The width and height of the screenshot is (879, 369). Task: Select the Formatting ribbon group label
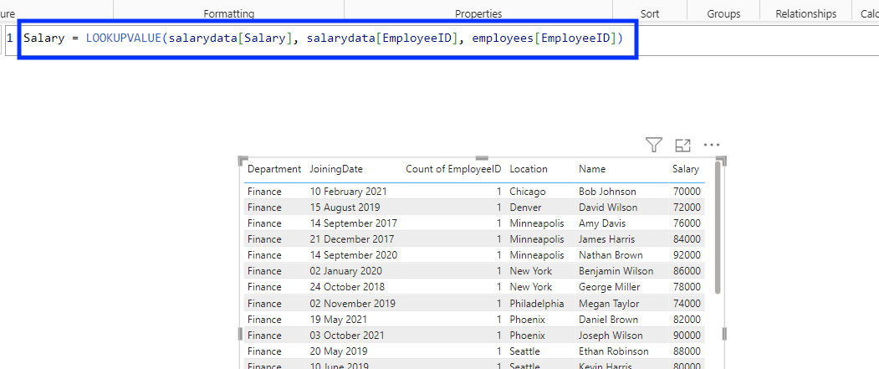[228, 13]
